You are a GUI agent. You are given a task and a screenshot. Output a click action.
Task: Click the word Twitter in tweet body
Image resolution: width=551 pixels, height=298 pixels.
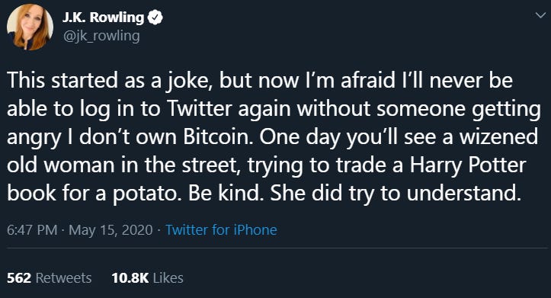point(199,108)
